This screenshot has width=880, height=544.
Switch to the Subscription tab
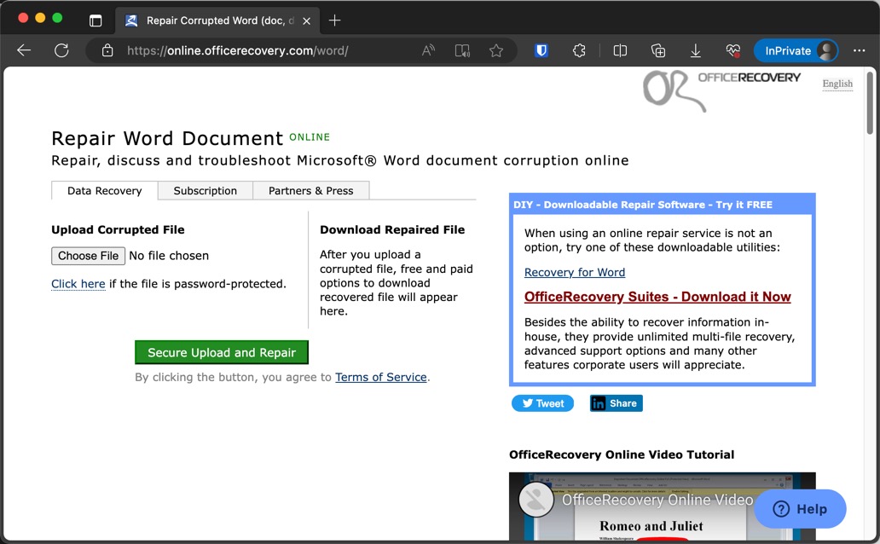coord(205,190)
